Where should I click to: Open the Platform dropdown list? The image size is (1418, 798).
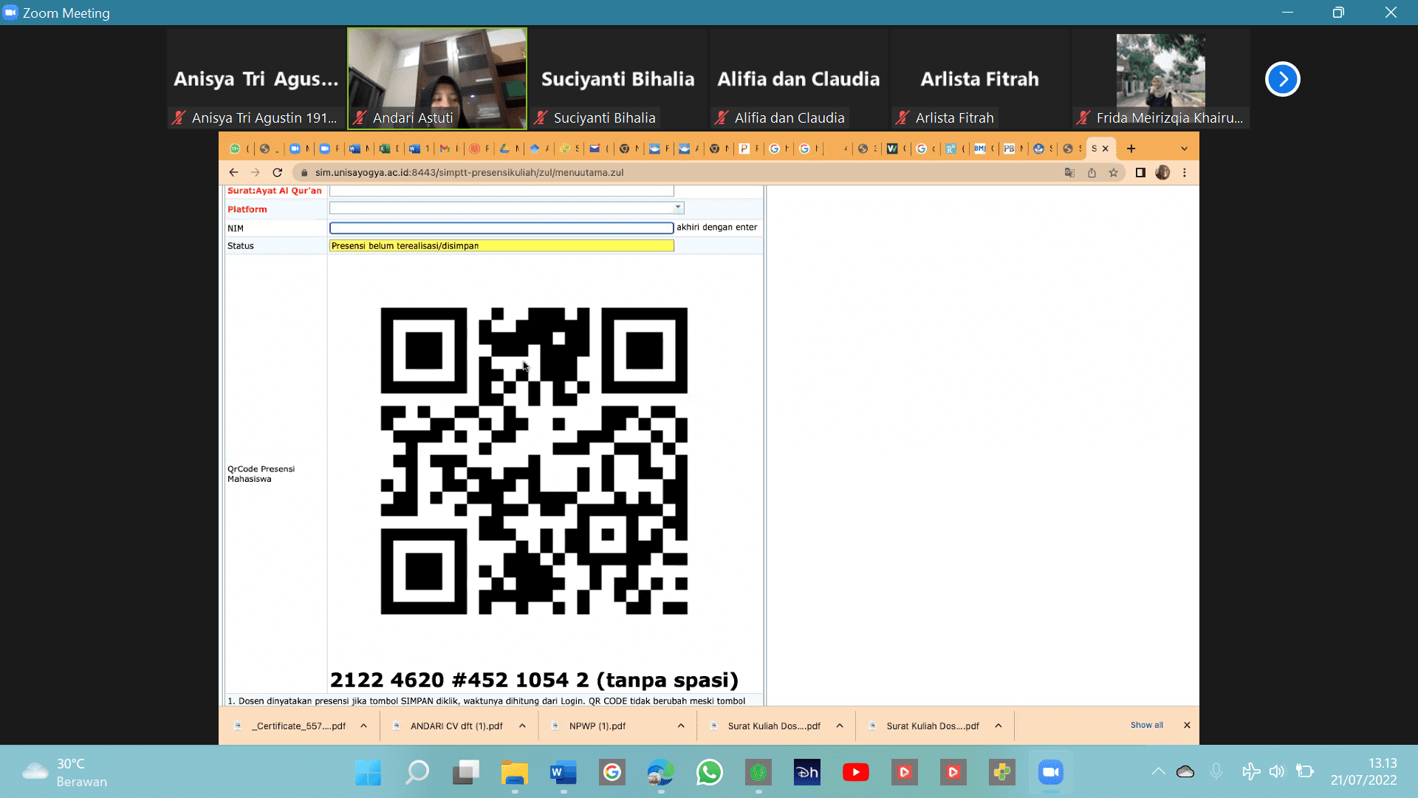click(678, 208)
